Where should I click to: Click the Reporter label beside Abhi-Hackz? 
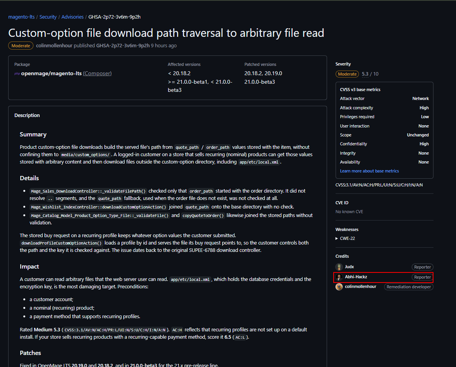click(x=422, y=277)
